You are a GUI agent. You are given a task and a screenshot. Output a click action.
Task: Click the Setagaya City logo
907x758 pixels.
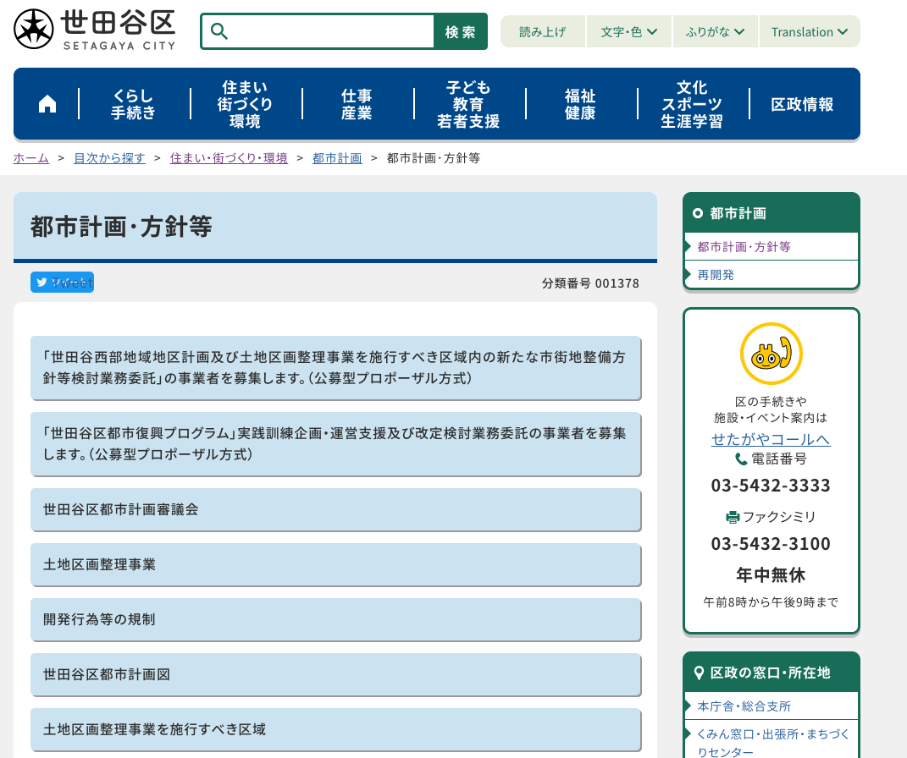coord(95,30)
